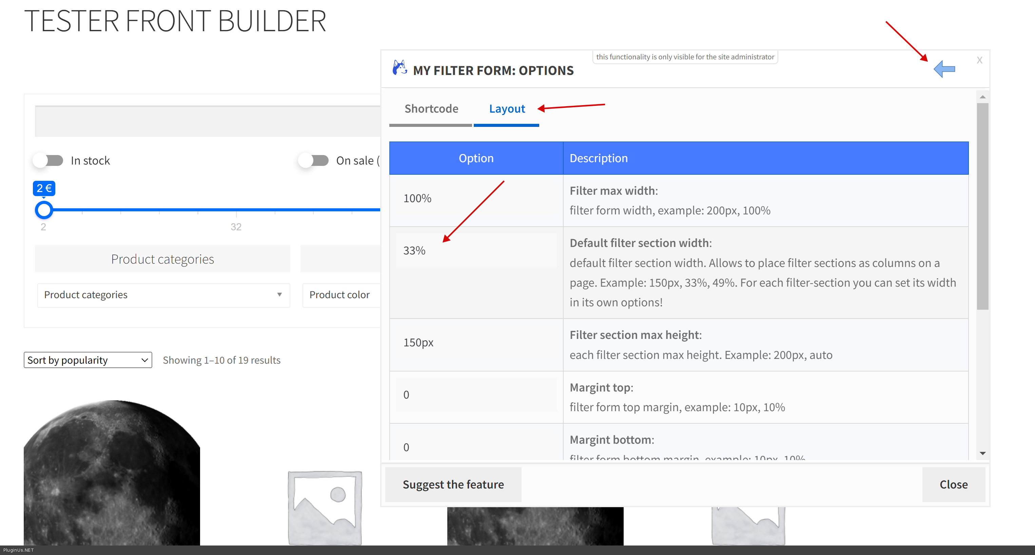Click the 33% section width field
The height and width of the screenshot is (555, 1035).
pos(476,250)
